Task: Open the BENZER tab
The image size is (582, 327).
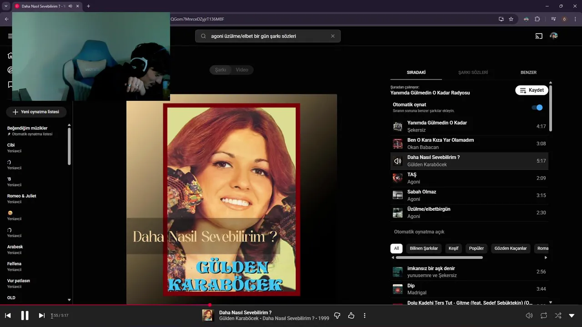Action: click(528, 72)
